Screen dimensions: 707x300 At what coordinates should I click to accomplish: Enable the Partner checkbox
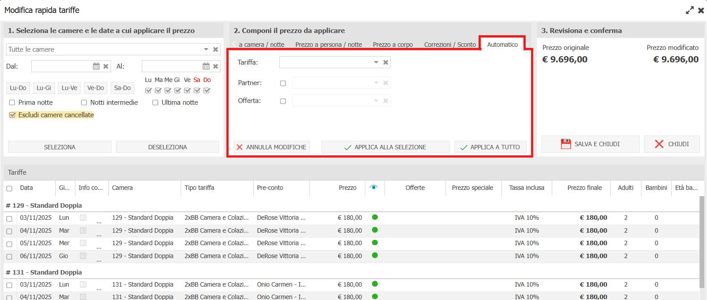point(283,83)
